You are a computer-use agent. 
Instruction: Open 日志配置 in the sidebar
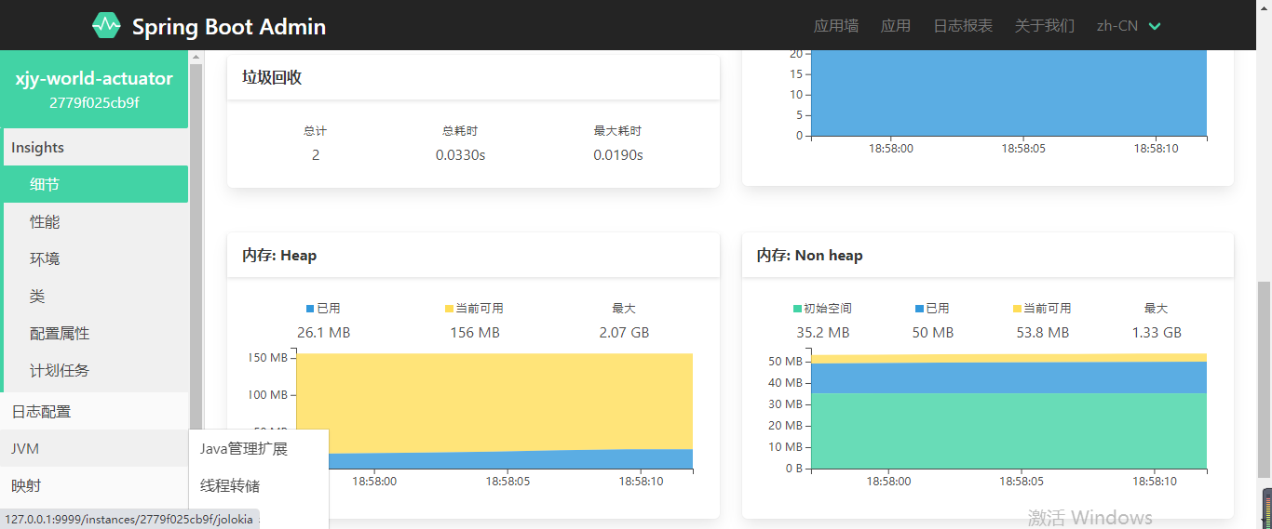(x=94, y=411)
